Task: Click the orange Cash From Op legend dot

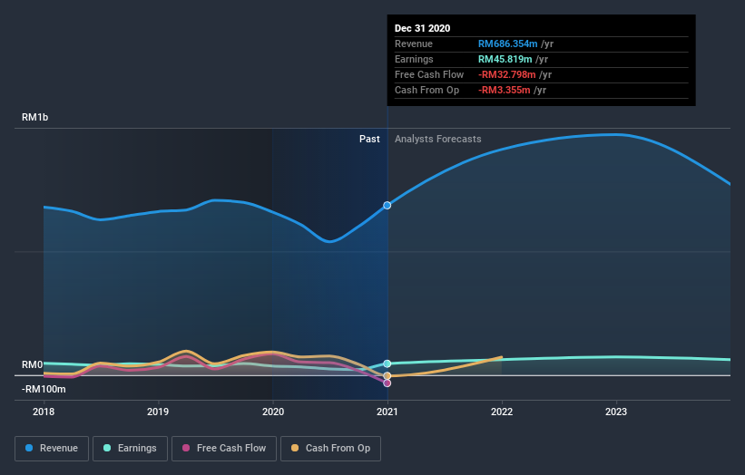Action: [295, 448]
